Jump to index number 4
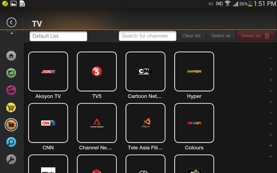 coord(270,91)
